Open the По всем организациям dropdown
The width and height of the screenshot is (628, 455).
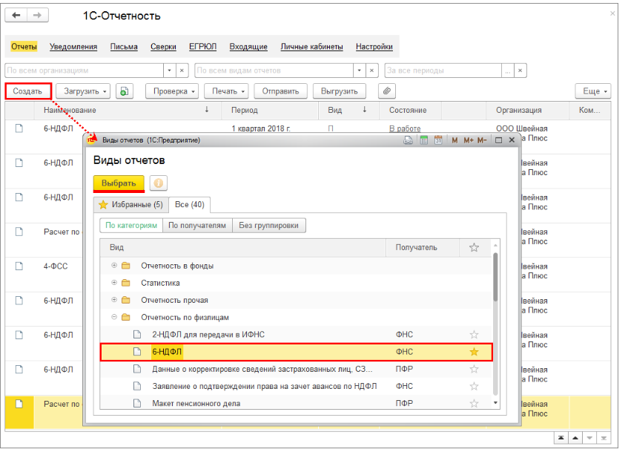[169, 71]
